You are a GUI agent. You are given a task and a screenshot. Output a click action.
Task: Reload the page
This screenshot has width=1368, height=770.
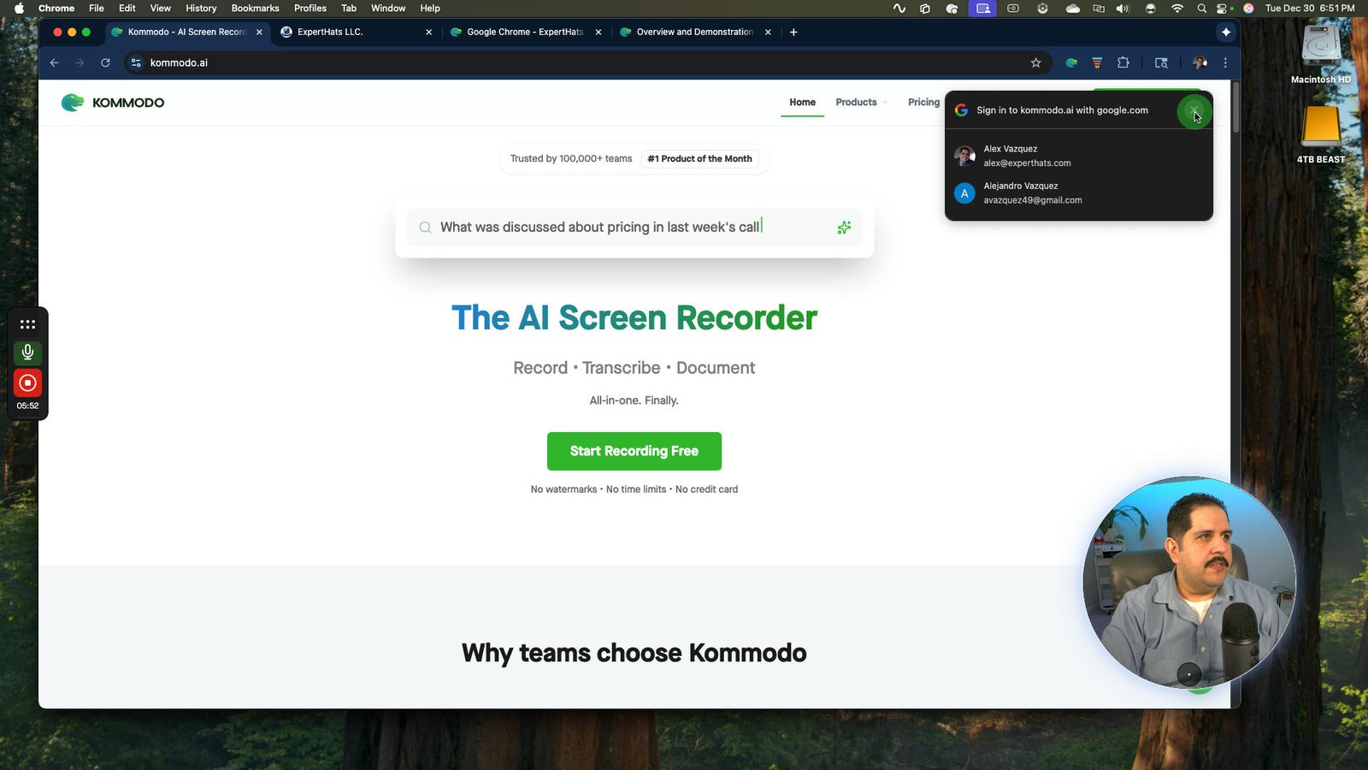105,62
